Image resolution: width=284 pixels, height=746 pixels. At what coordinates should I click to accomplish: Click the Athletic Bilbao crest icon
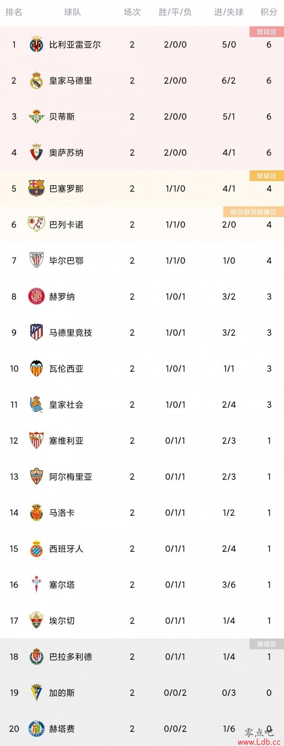36,261
